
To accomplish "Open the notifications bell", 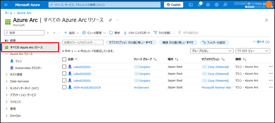I will pyautogui.click(x=199, y=5).
